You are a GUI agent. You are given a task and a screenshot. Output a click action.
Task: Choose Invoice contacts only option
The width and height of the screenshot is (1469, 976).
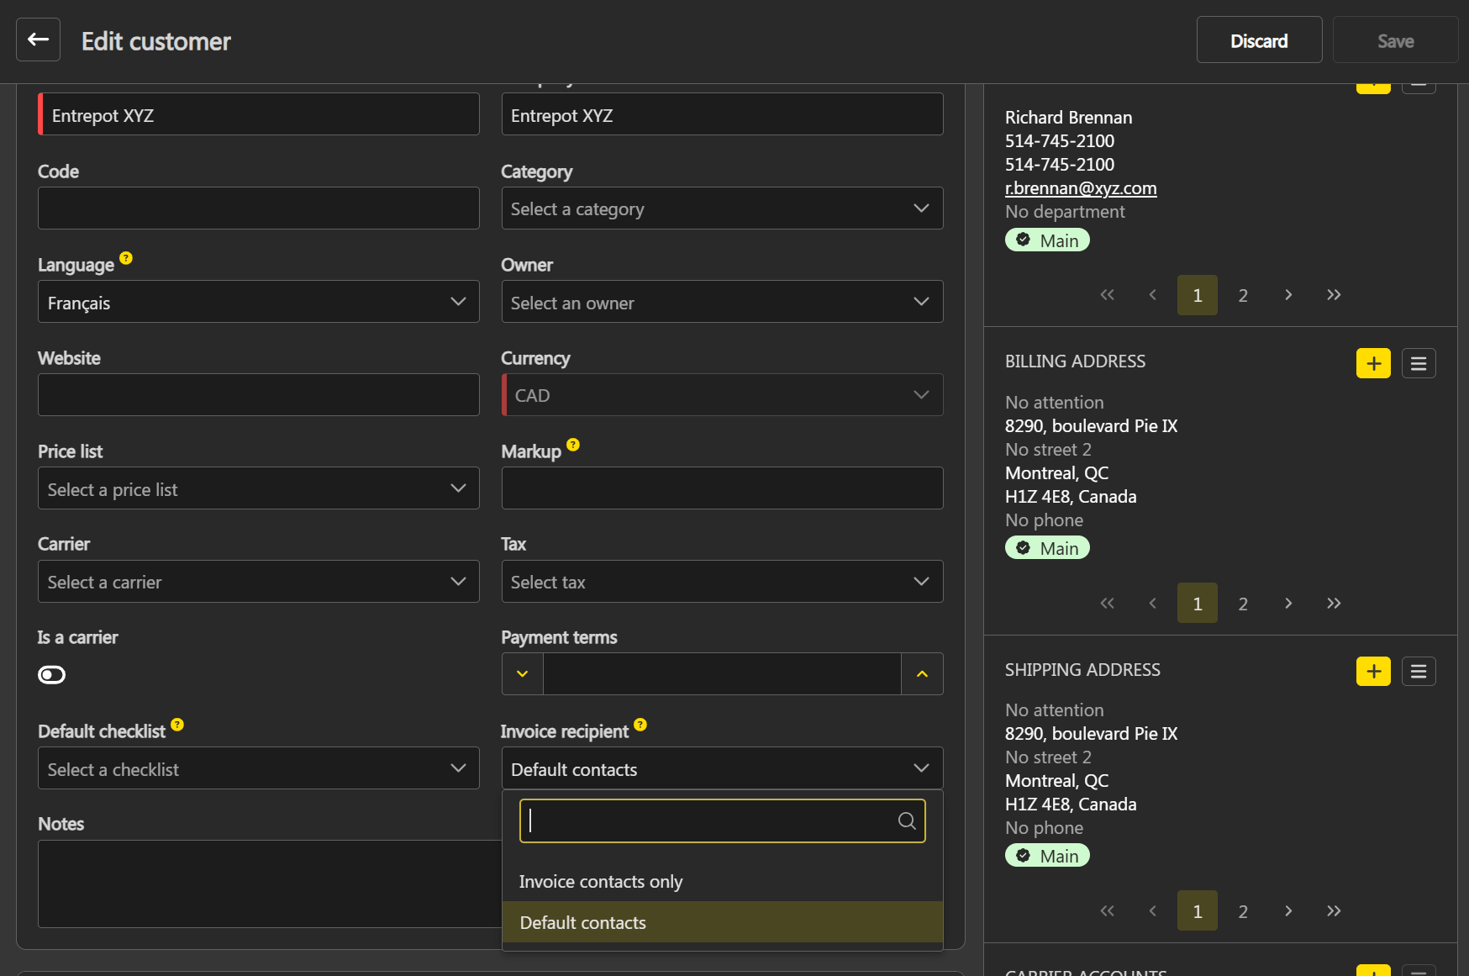(x=722, y=882)
